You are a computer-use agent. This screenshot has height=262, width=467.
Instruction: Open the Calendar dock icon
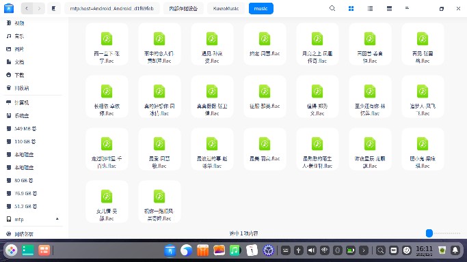pyautogui.click(x=252, y=250)
